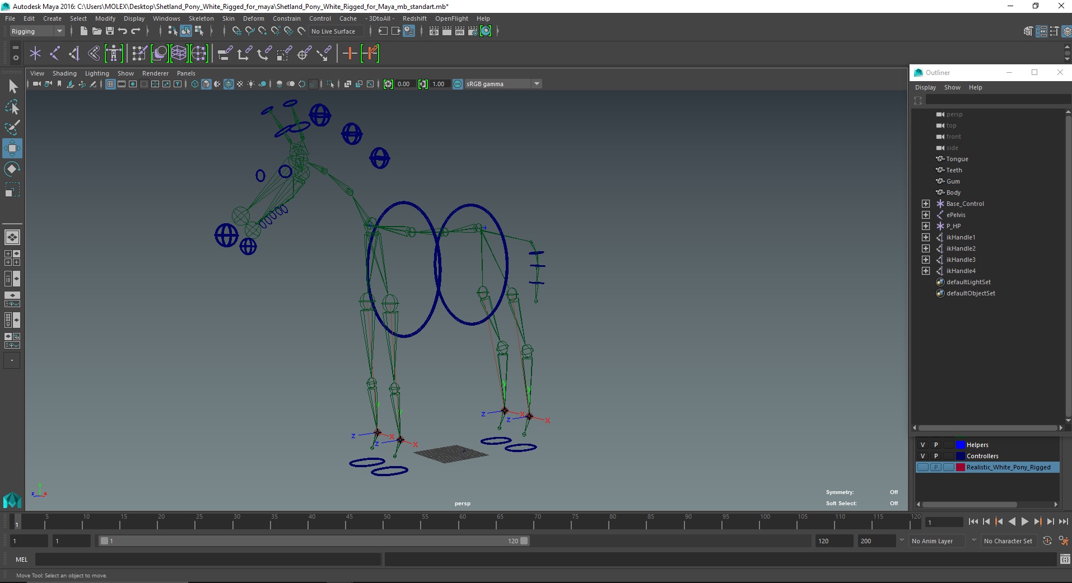
Task: Click the Orient Constraint shelf icon
Action: tap(264, 54)
